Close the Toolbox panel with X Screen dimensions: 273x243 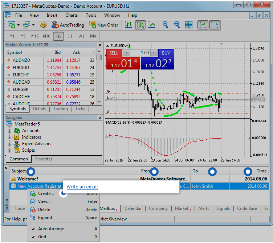[6, 168]
